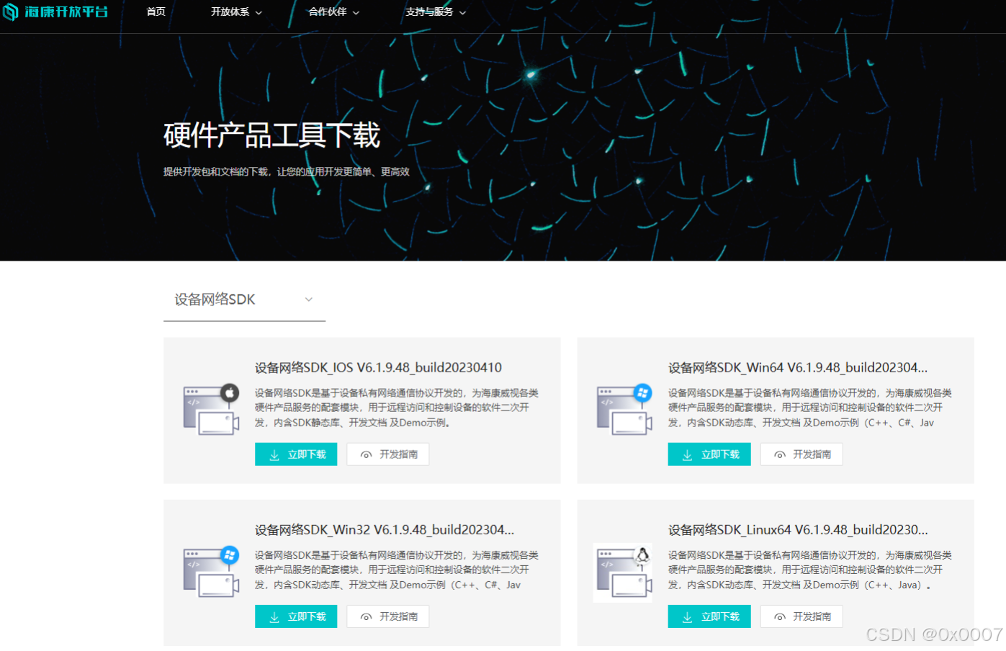
Task: Open the 设备网络SDK_Win32 V6.1.9.48 title
Action: coord(385,530)
